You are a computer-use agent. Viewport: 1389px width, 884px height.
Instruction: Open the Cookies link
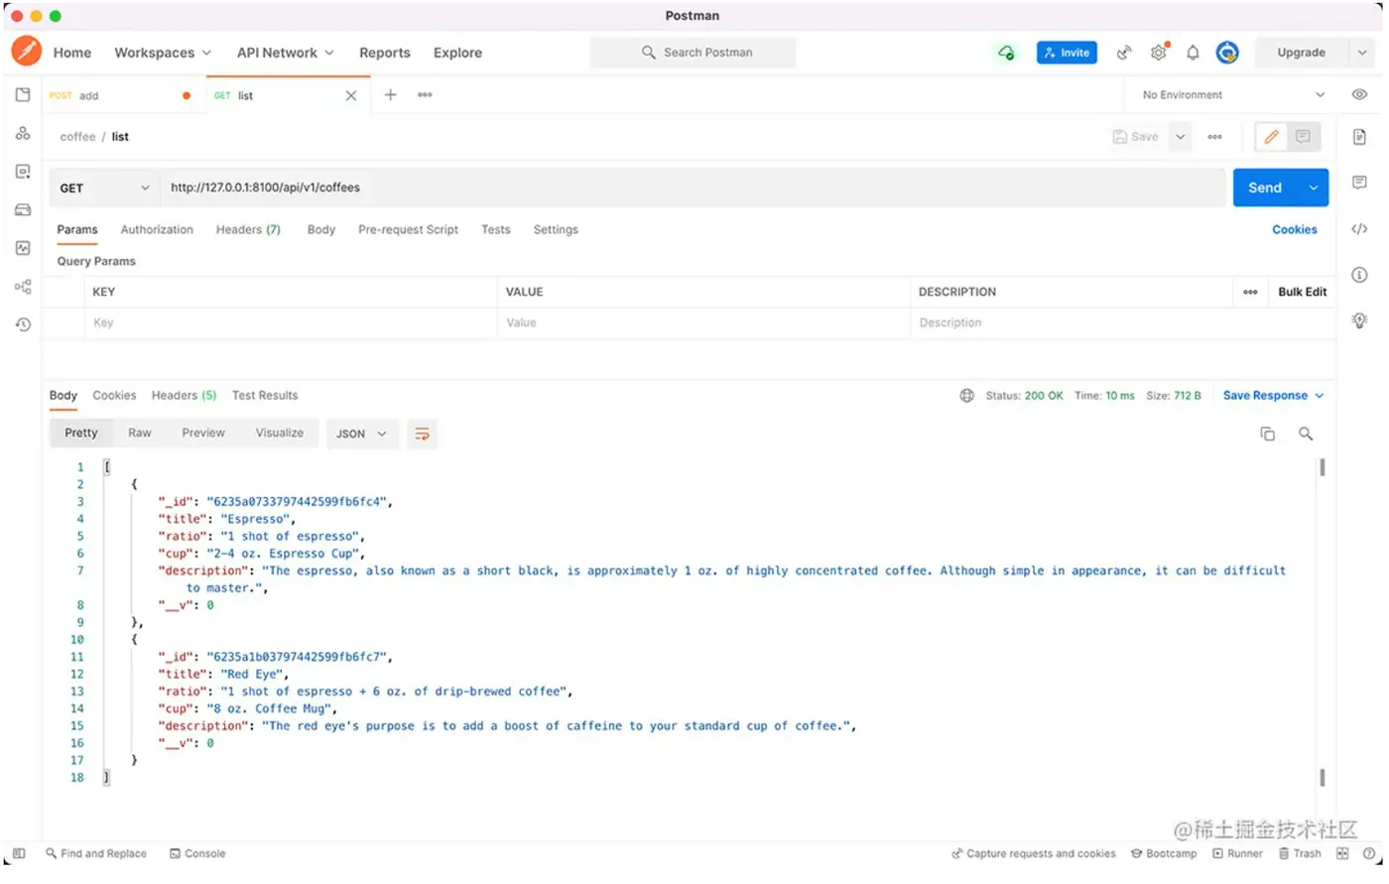(1295, 229)
